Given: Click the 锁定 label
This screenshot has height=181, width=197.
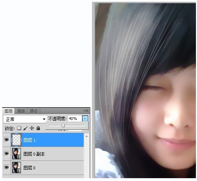Looking at the screenshot, I should coord(10,128).
